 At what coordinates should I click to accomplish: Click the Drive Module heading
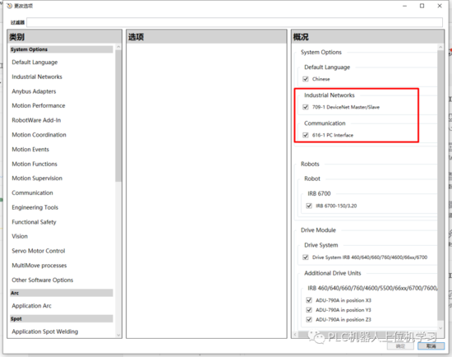point(318,230)
